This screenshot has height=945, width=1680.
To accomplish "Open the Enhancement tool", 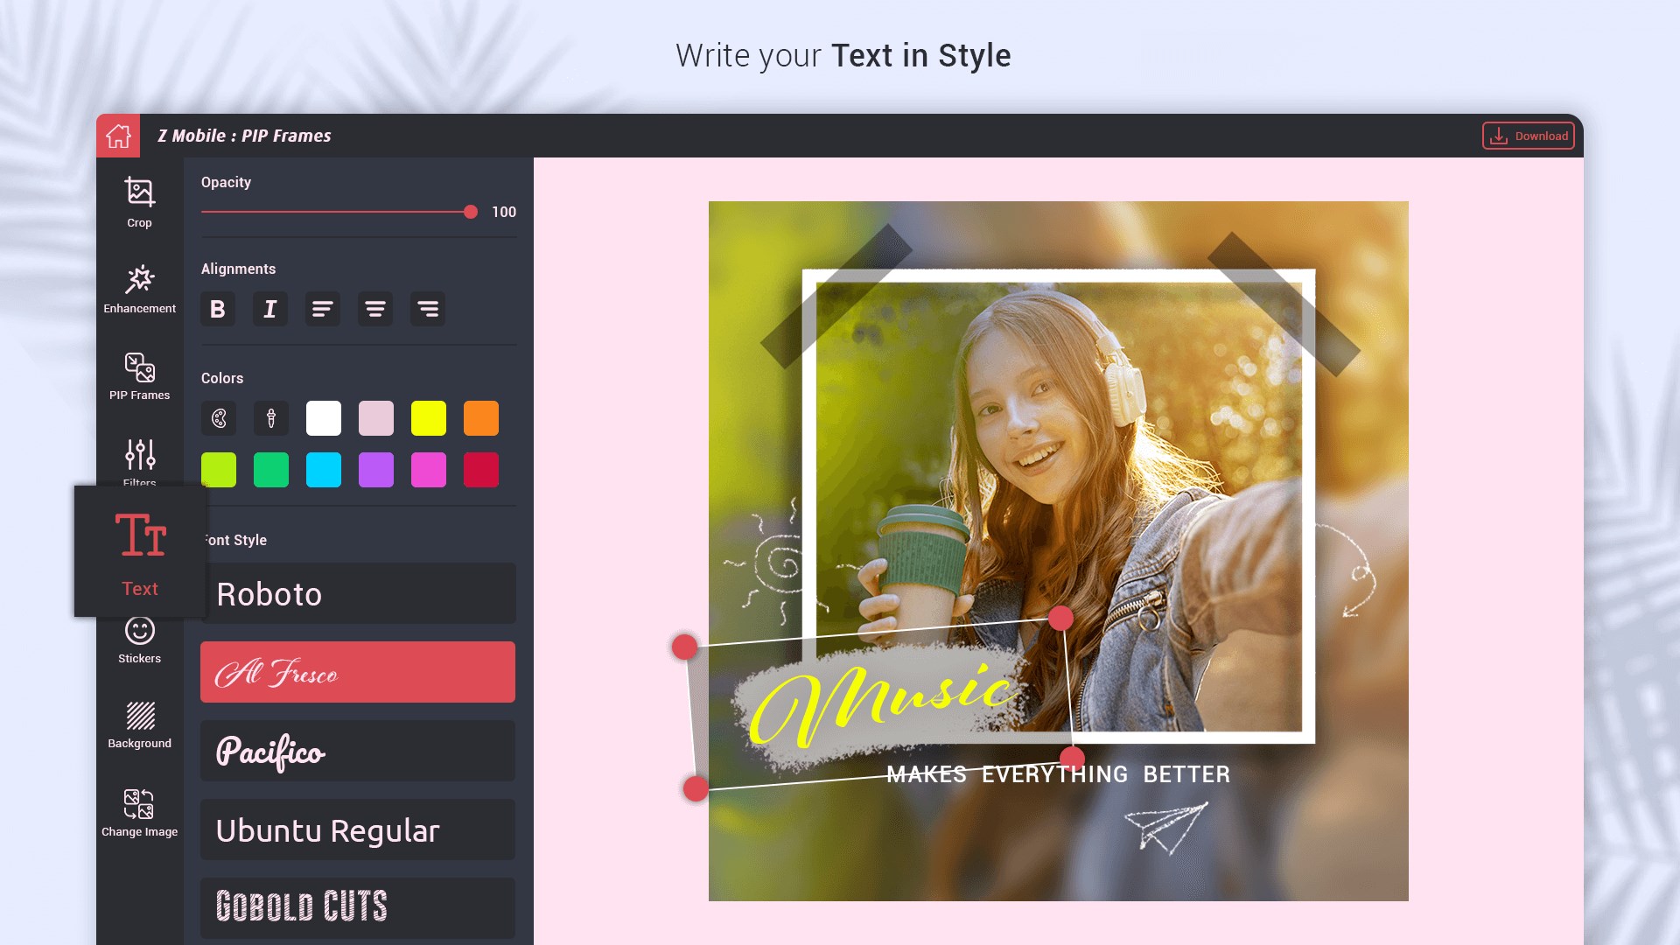I will tap(139, 289).
